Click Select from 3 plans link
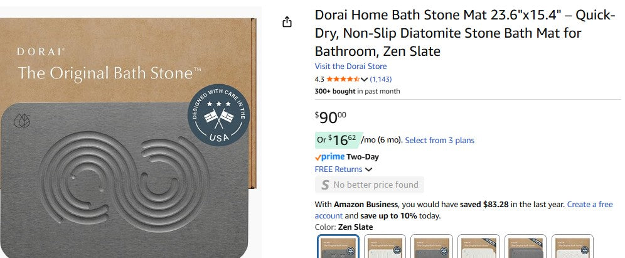This screenshot has height=258, width=625. tap(439, 140)
